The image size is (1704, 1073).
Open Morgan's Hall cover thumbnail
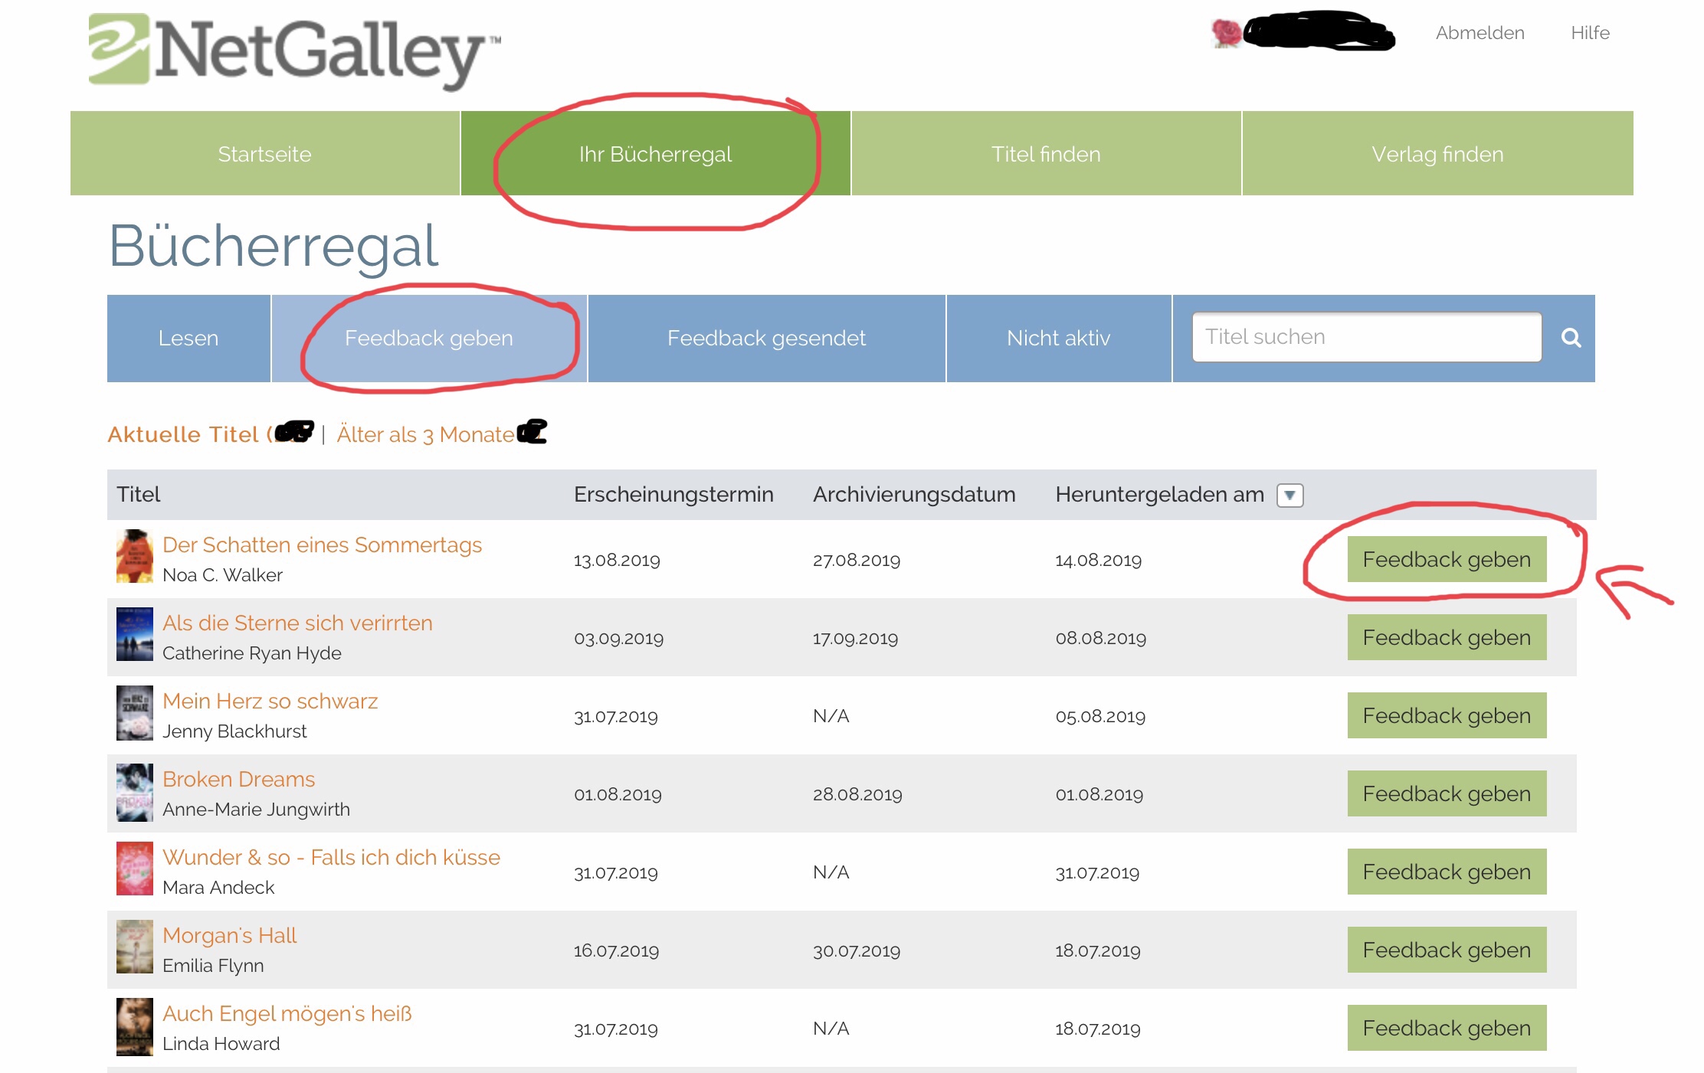pos(134,947)
